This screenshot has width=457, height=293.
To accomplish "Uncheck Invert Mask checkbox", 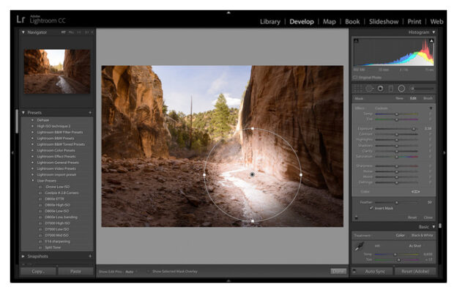I will click(371, 208).
